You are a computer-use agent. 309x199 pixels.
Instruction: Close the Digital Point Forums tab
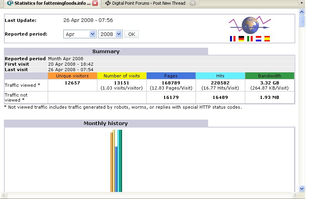(192, 4)
